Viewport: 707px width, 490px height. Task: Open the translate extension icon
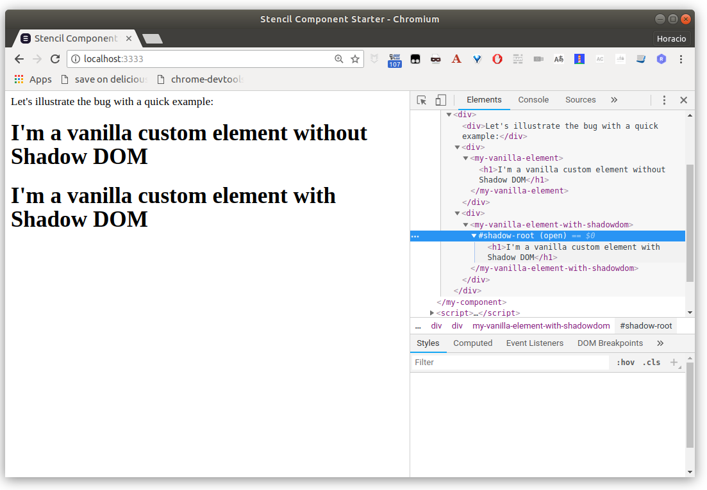559,59
